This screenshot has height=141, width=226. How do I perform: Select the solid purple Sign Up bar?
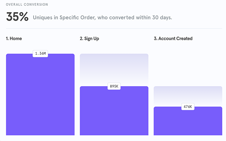coord(114,111)
